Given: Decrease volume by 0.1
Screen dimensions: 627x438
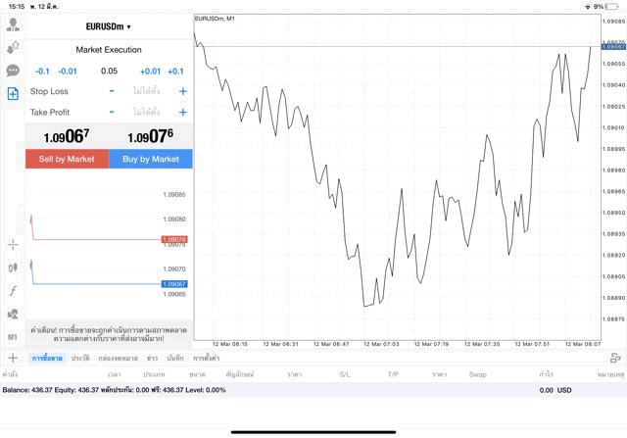Looking at the screenshot, I should pyautogui.click(x=42, y=71).
